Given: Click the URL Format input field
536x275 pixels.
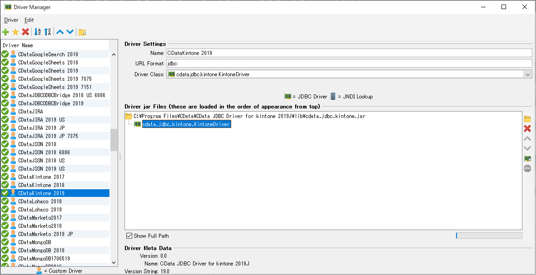Looking at the screenshot, I should [x=349, y=64].
